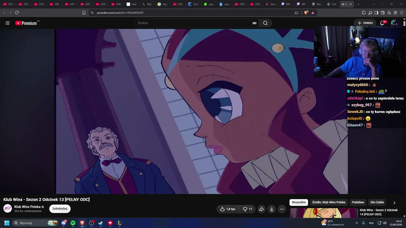Click the browser address bar URL

click(x=120, y=13)
